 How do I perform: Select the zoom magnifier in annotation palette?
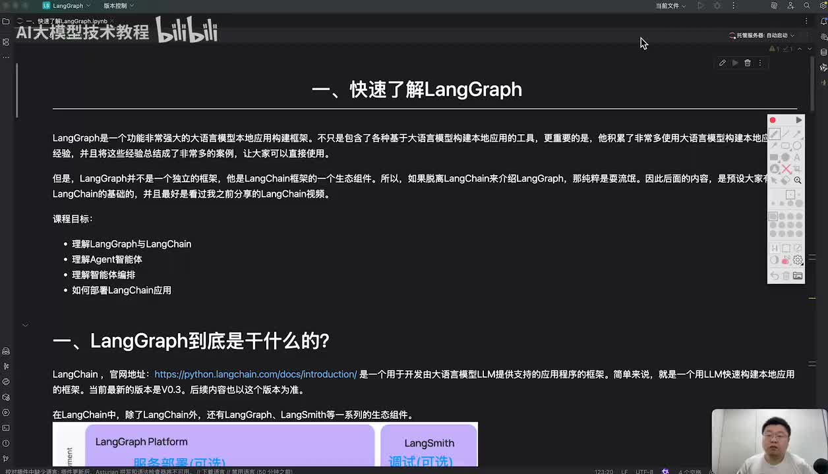pos(798,180)
